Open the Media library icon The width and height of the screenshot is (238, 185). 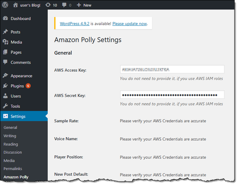[x=5, y=42]
